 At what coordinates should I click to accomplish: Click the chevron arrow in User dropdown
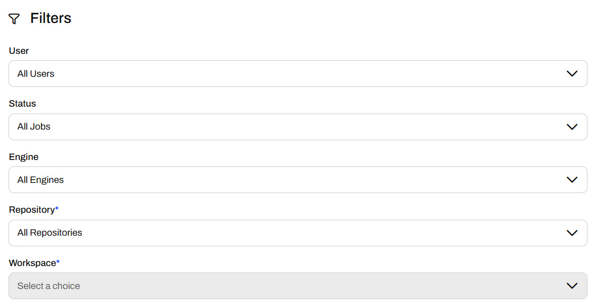click(572, 74)
